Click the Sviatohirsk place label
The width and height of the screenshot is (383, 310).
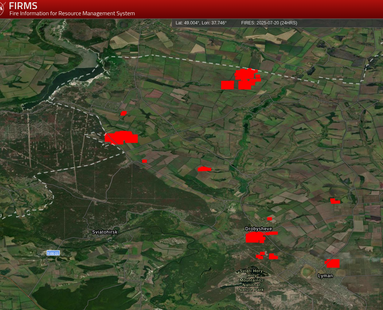[105, 232]
